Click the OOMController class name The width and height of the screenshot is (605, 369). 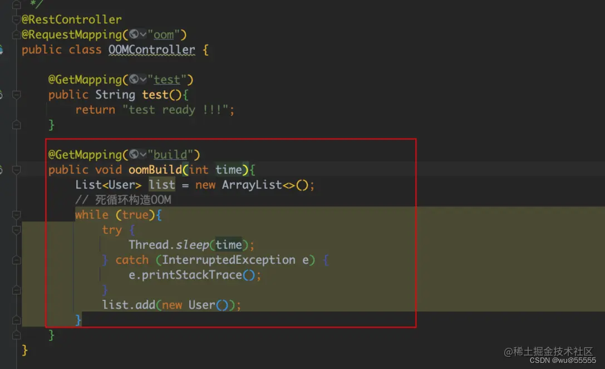pos(151,50)
